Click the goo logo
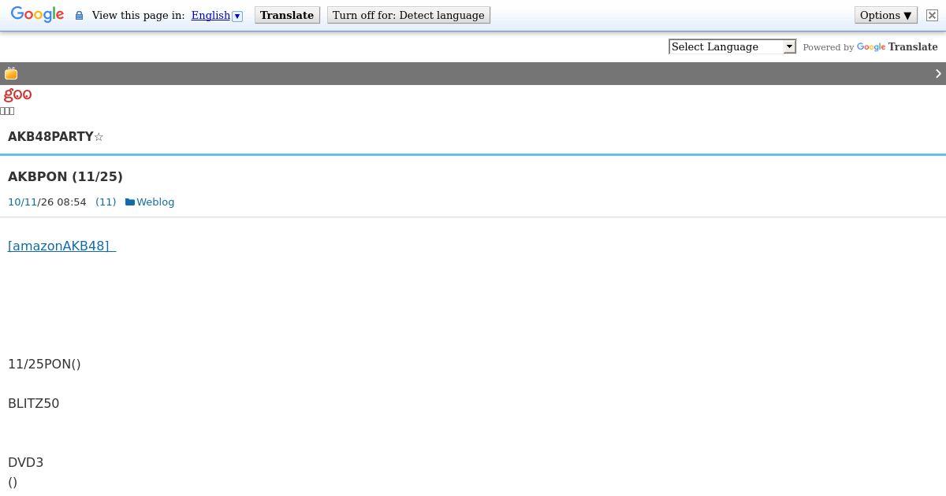The height and width of the screenshot is (496, 946). tap(18, 94)
